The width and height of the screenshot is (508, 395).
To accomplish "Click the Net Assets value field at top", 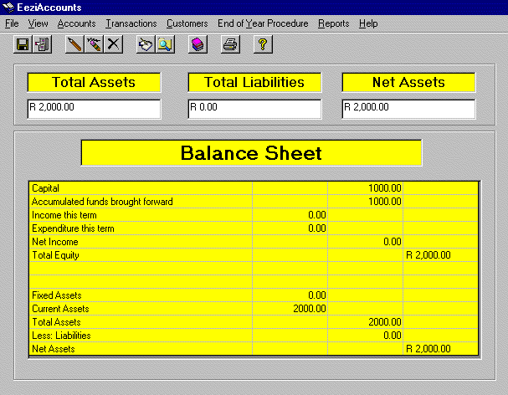I will [x=409, y=109].
